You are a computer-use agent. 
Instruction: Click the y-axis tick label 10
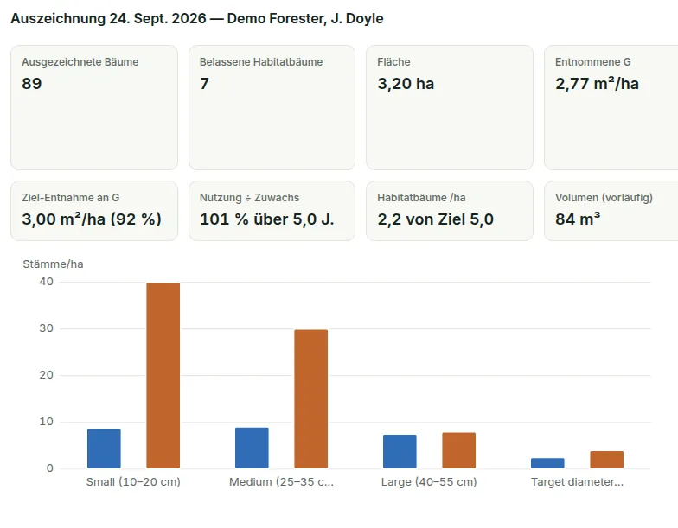(x=47, y=422)
